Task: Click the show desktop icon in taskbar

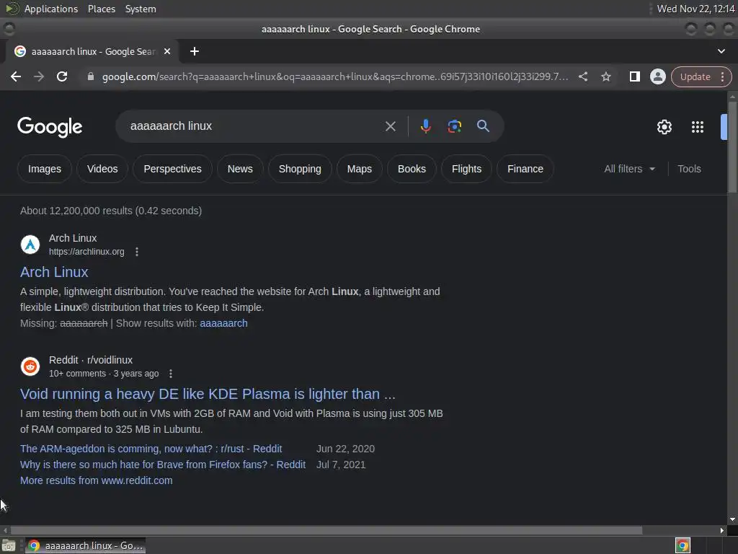Action: 9,546
